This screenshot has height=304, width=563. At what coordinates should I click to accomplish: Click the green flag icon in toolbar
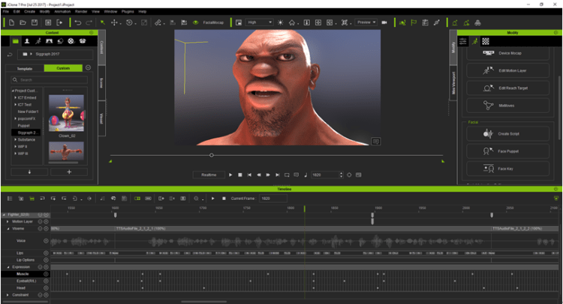414,22
